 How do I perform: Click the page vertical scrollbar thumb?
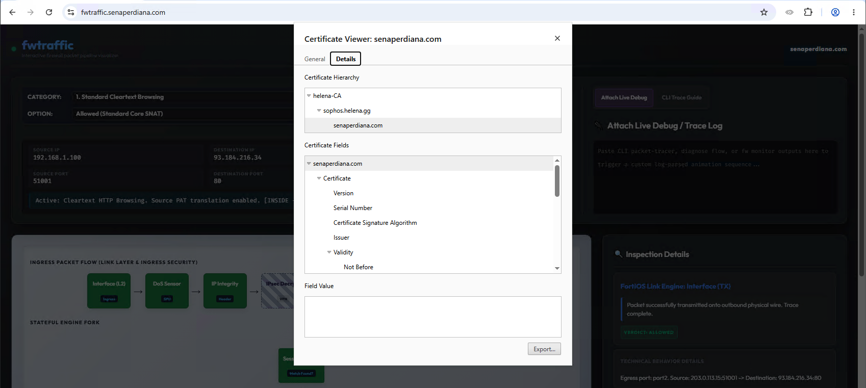(862, 156)
